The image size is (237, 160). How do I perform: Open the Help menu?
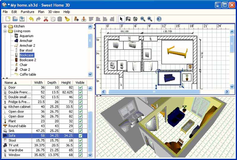(66, 12)
